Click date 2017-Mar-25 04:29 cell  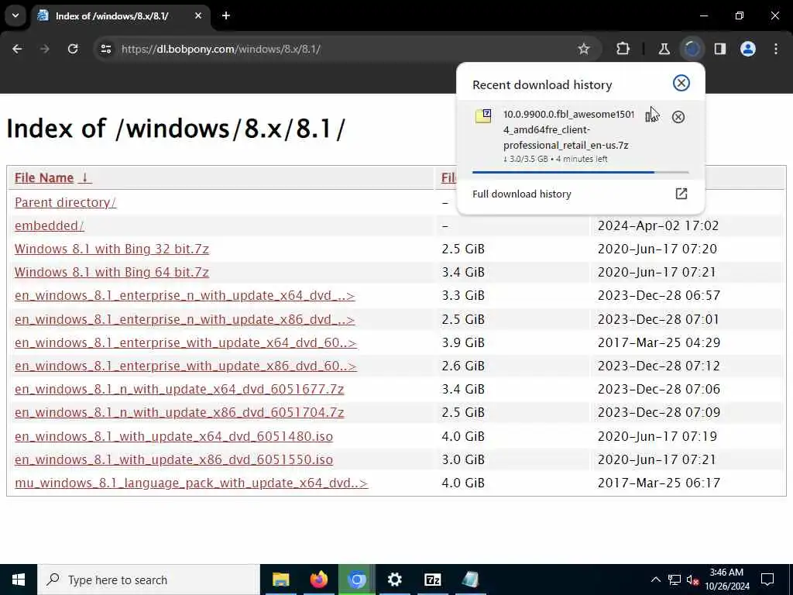tap(658, 342)
